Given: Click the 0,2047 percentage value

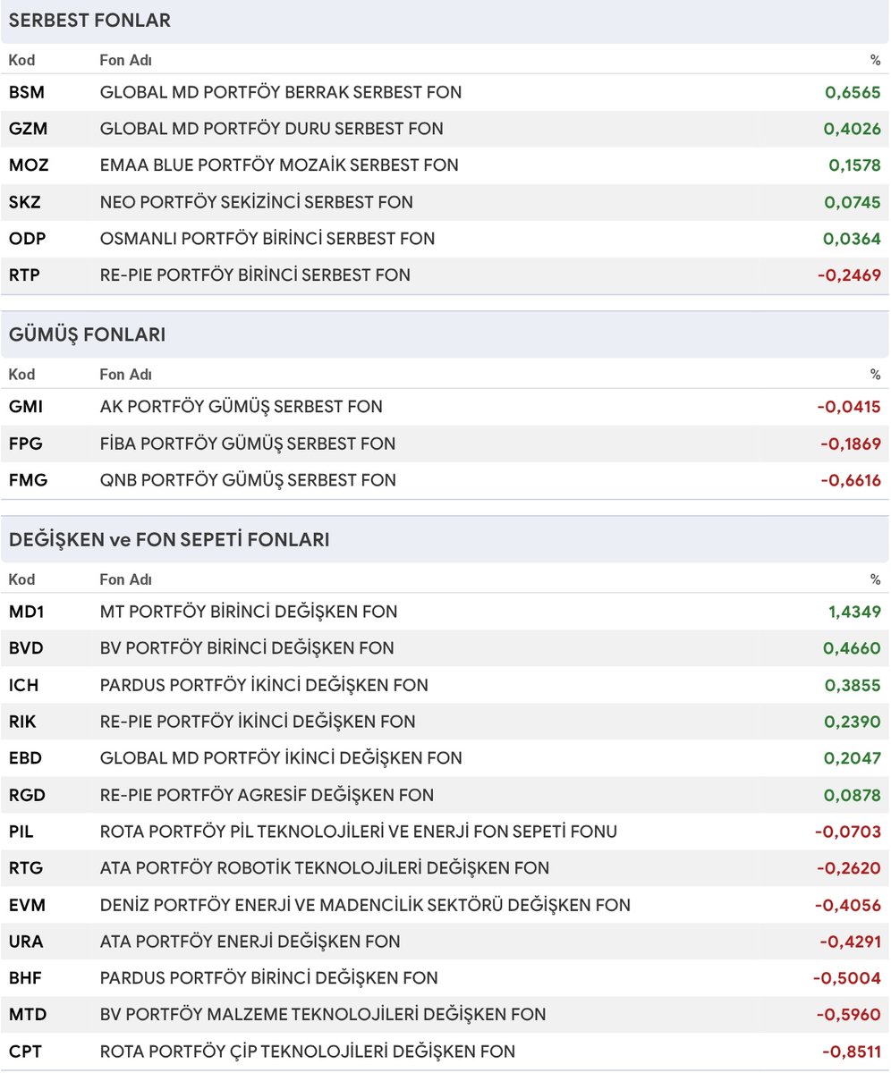Looking at the screenshot, I should pos(853,758).
